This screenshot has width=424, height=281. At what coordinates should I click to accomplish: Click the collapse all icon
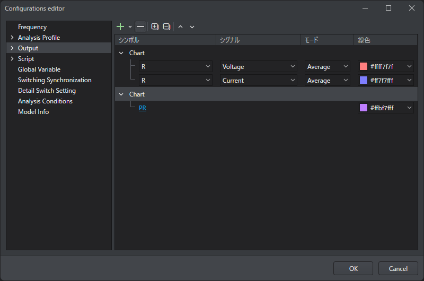pos(166,27)
